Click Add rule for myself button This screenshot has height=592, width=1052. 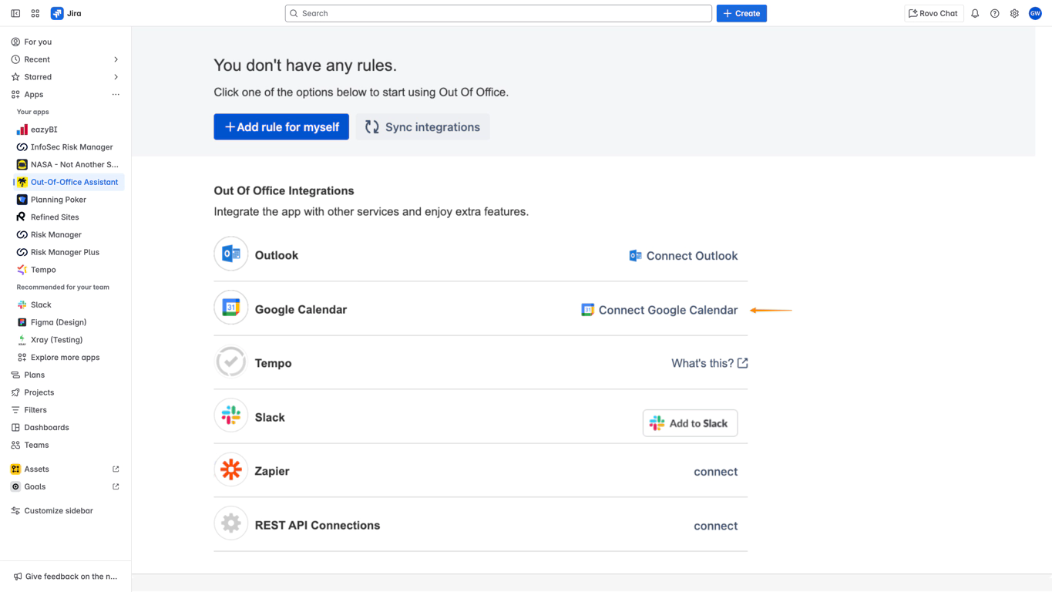tap(281, 127)
